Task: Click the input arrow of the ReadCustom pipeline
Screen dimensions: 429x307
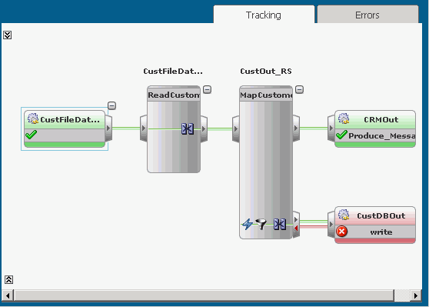Action: [143, 128]
